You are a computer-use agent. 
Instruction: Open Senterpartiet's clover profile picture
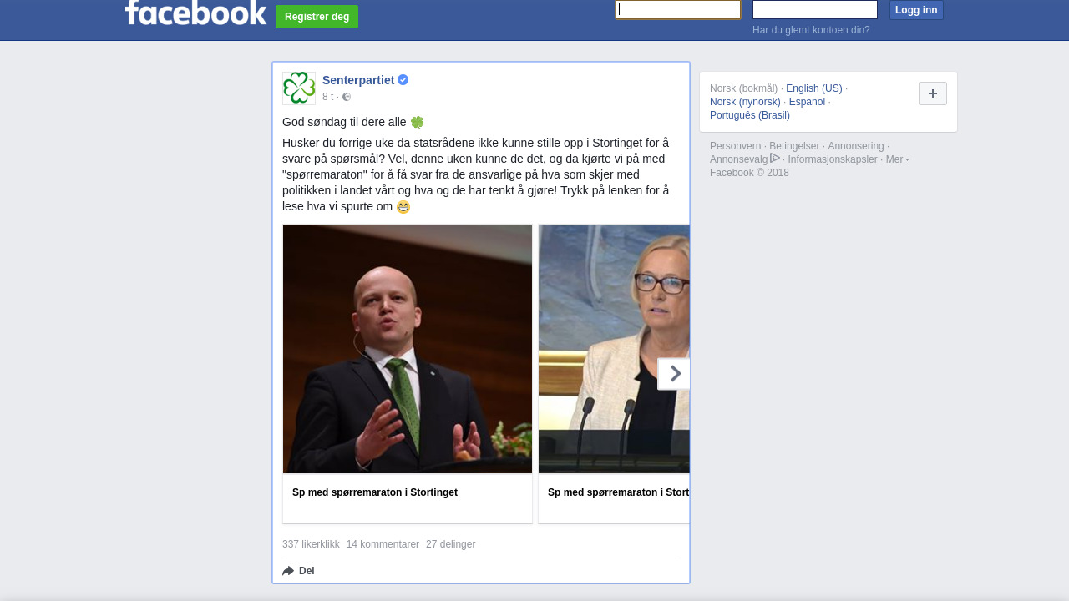point(299,88)
